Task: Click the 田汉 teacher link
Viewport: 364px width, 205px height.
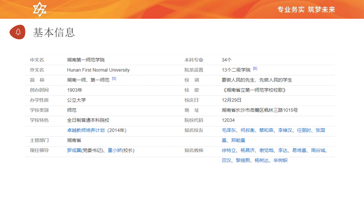Action: click(x=226, y=161)
